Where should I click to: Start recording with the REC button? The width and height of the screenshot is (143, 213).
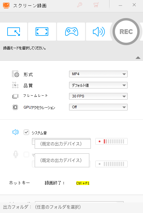[x=126, y=32]
